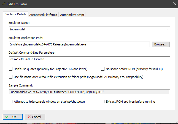Screen dimensions: 178x124
Task: Expand the Emulator Name dropdown arrow
Action: (x=167, y=30)
